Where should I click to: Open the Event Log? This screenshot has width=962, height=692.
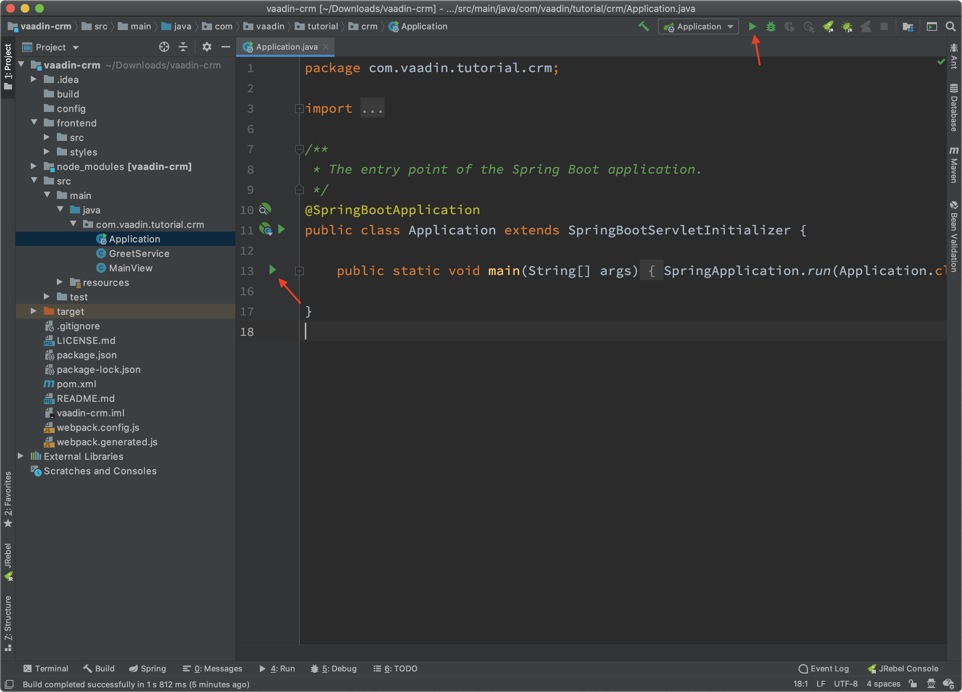click(x=824, y=668)
